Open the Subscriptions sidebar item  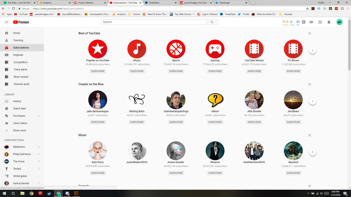pos(22,48)
